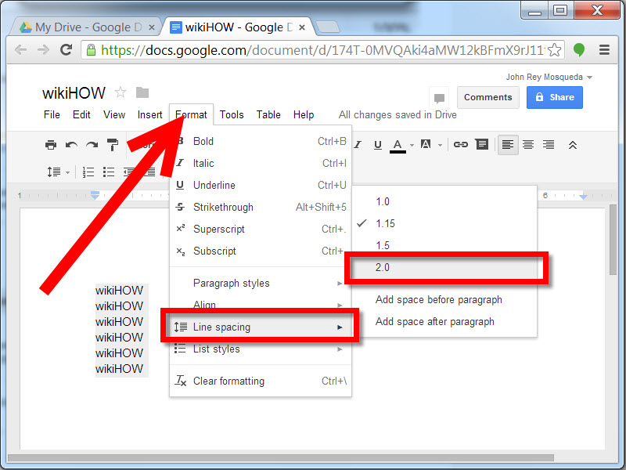Choose Italic from the Format menu

261,163
